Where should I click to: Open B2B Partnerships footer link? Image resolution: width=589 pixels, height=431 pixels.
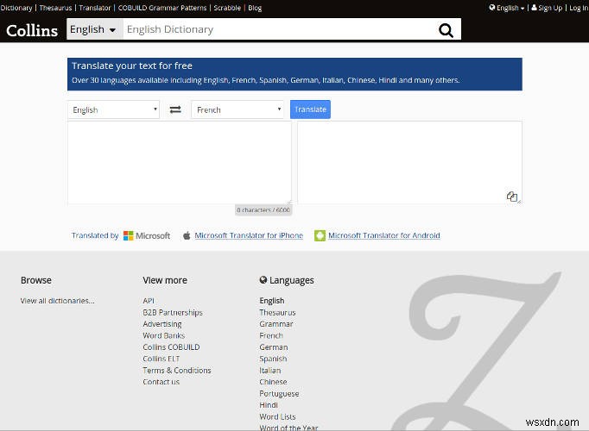(x=173, y=313)
